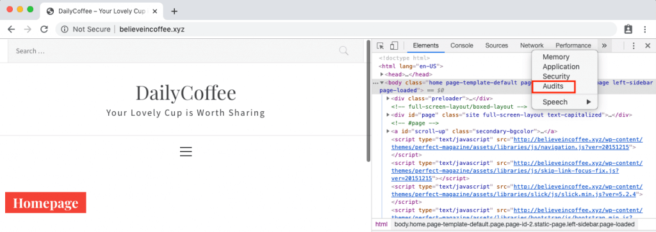Open the user profile icon in Chrome toolbar
Screen dimensions: 656x232
click(x=628, y=29)
